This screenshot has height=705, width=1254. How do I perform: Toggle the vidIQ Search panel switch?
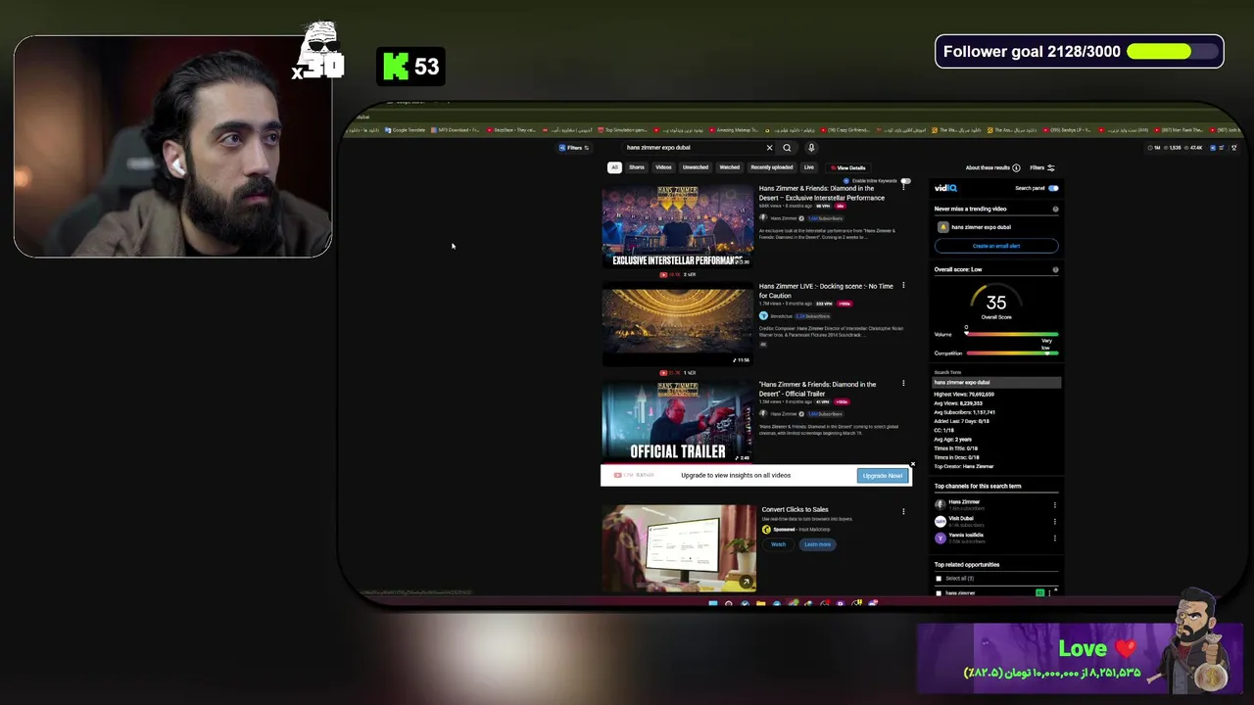click(1053, 188)
